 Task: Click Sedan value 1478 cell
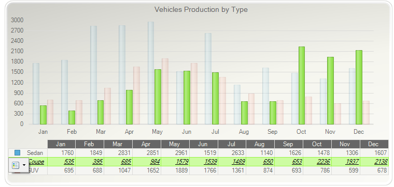(x=317, y=153)
